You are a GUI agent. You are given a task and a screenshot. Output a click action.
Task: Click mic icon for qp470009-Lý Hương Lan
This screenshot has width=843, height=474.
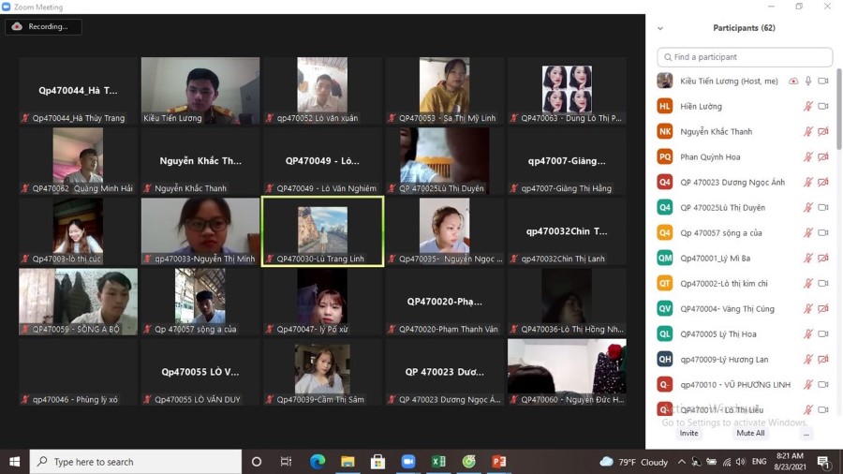click(x=808, y=359)
